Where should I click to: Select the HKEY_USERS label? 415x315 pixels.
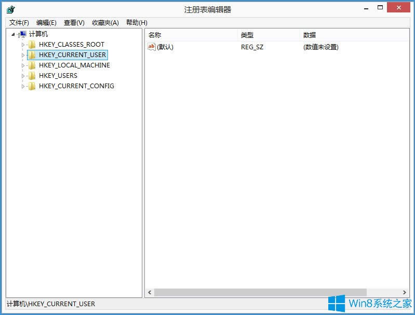(58, 76)
